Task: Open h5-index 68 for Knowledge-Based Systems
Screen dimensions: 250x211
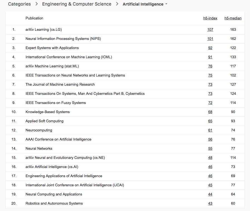Action: click(210, 112)
